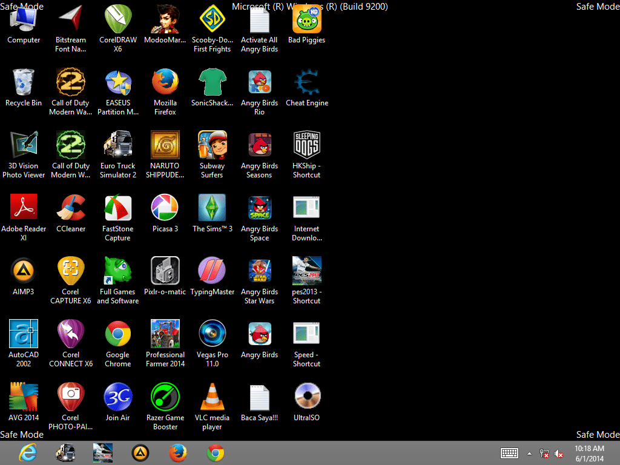Select green Call of Duty Modern Warfare icon
The image size is (620, 465).
70,145
